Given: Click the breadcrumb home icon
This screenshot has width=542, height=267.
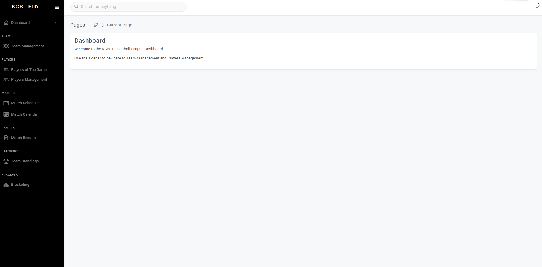Looking at the screenshot, I should coord(96,25).
